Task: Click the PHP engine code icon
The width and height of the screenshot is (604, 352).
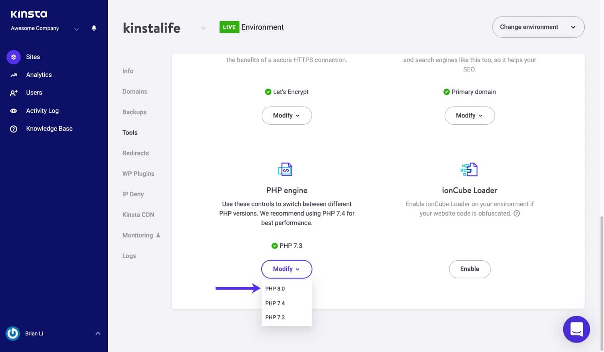Action: [285, 169]
